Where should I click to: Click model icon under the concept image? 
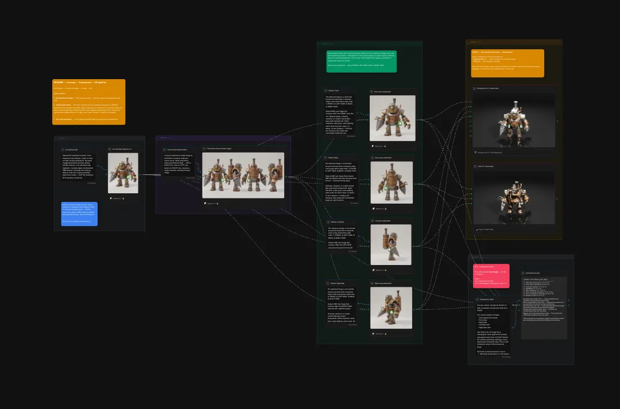[111, 198]
